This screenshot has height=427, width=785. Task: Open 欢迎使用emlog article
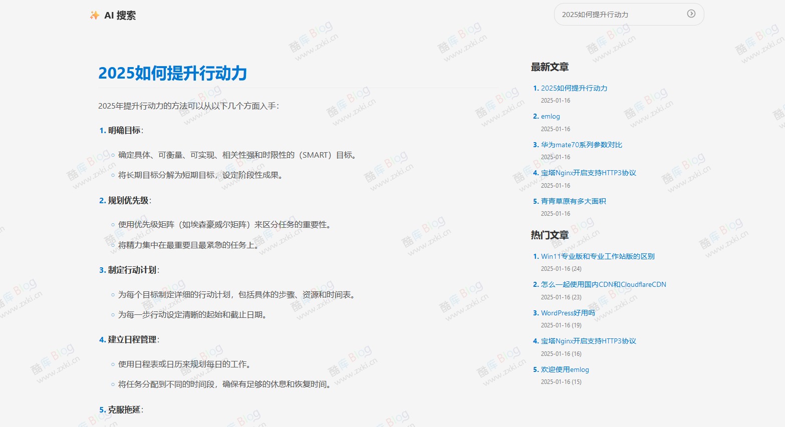[565, 369]
